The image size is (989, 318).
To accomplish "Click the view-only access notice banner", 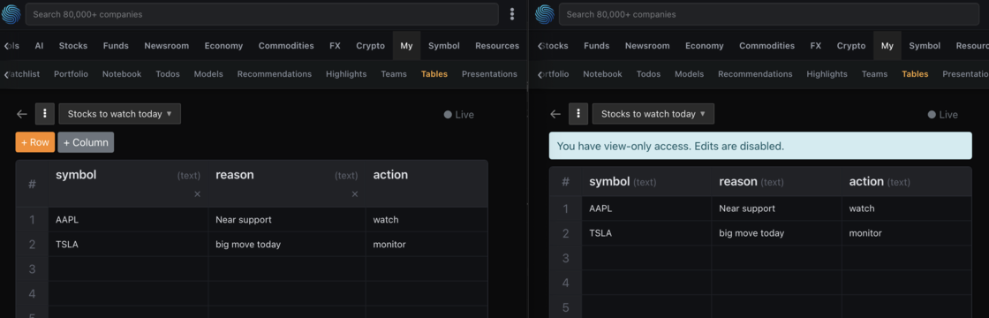I will 760,146.
